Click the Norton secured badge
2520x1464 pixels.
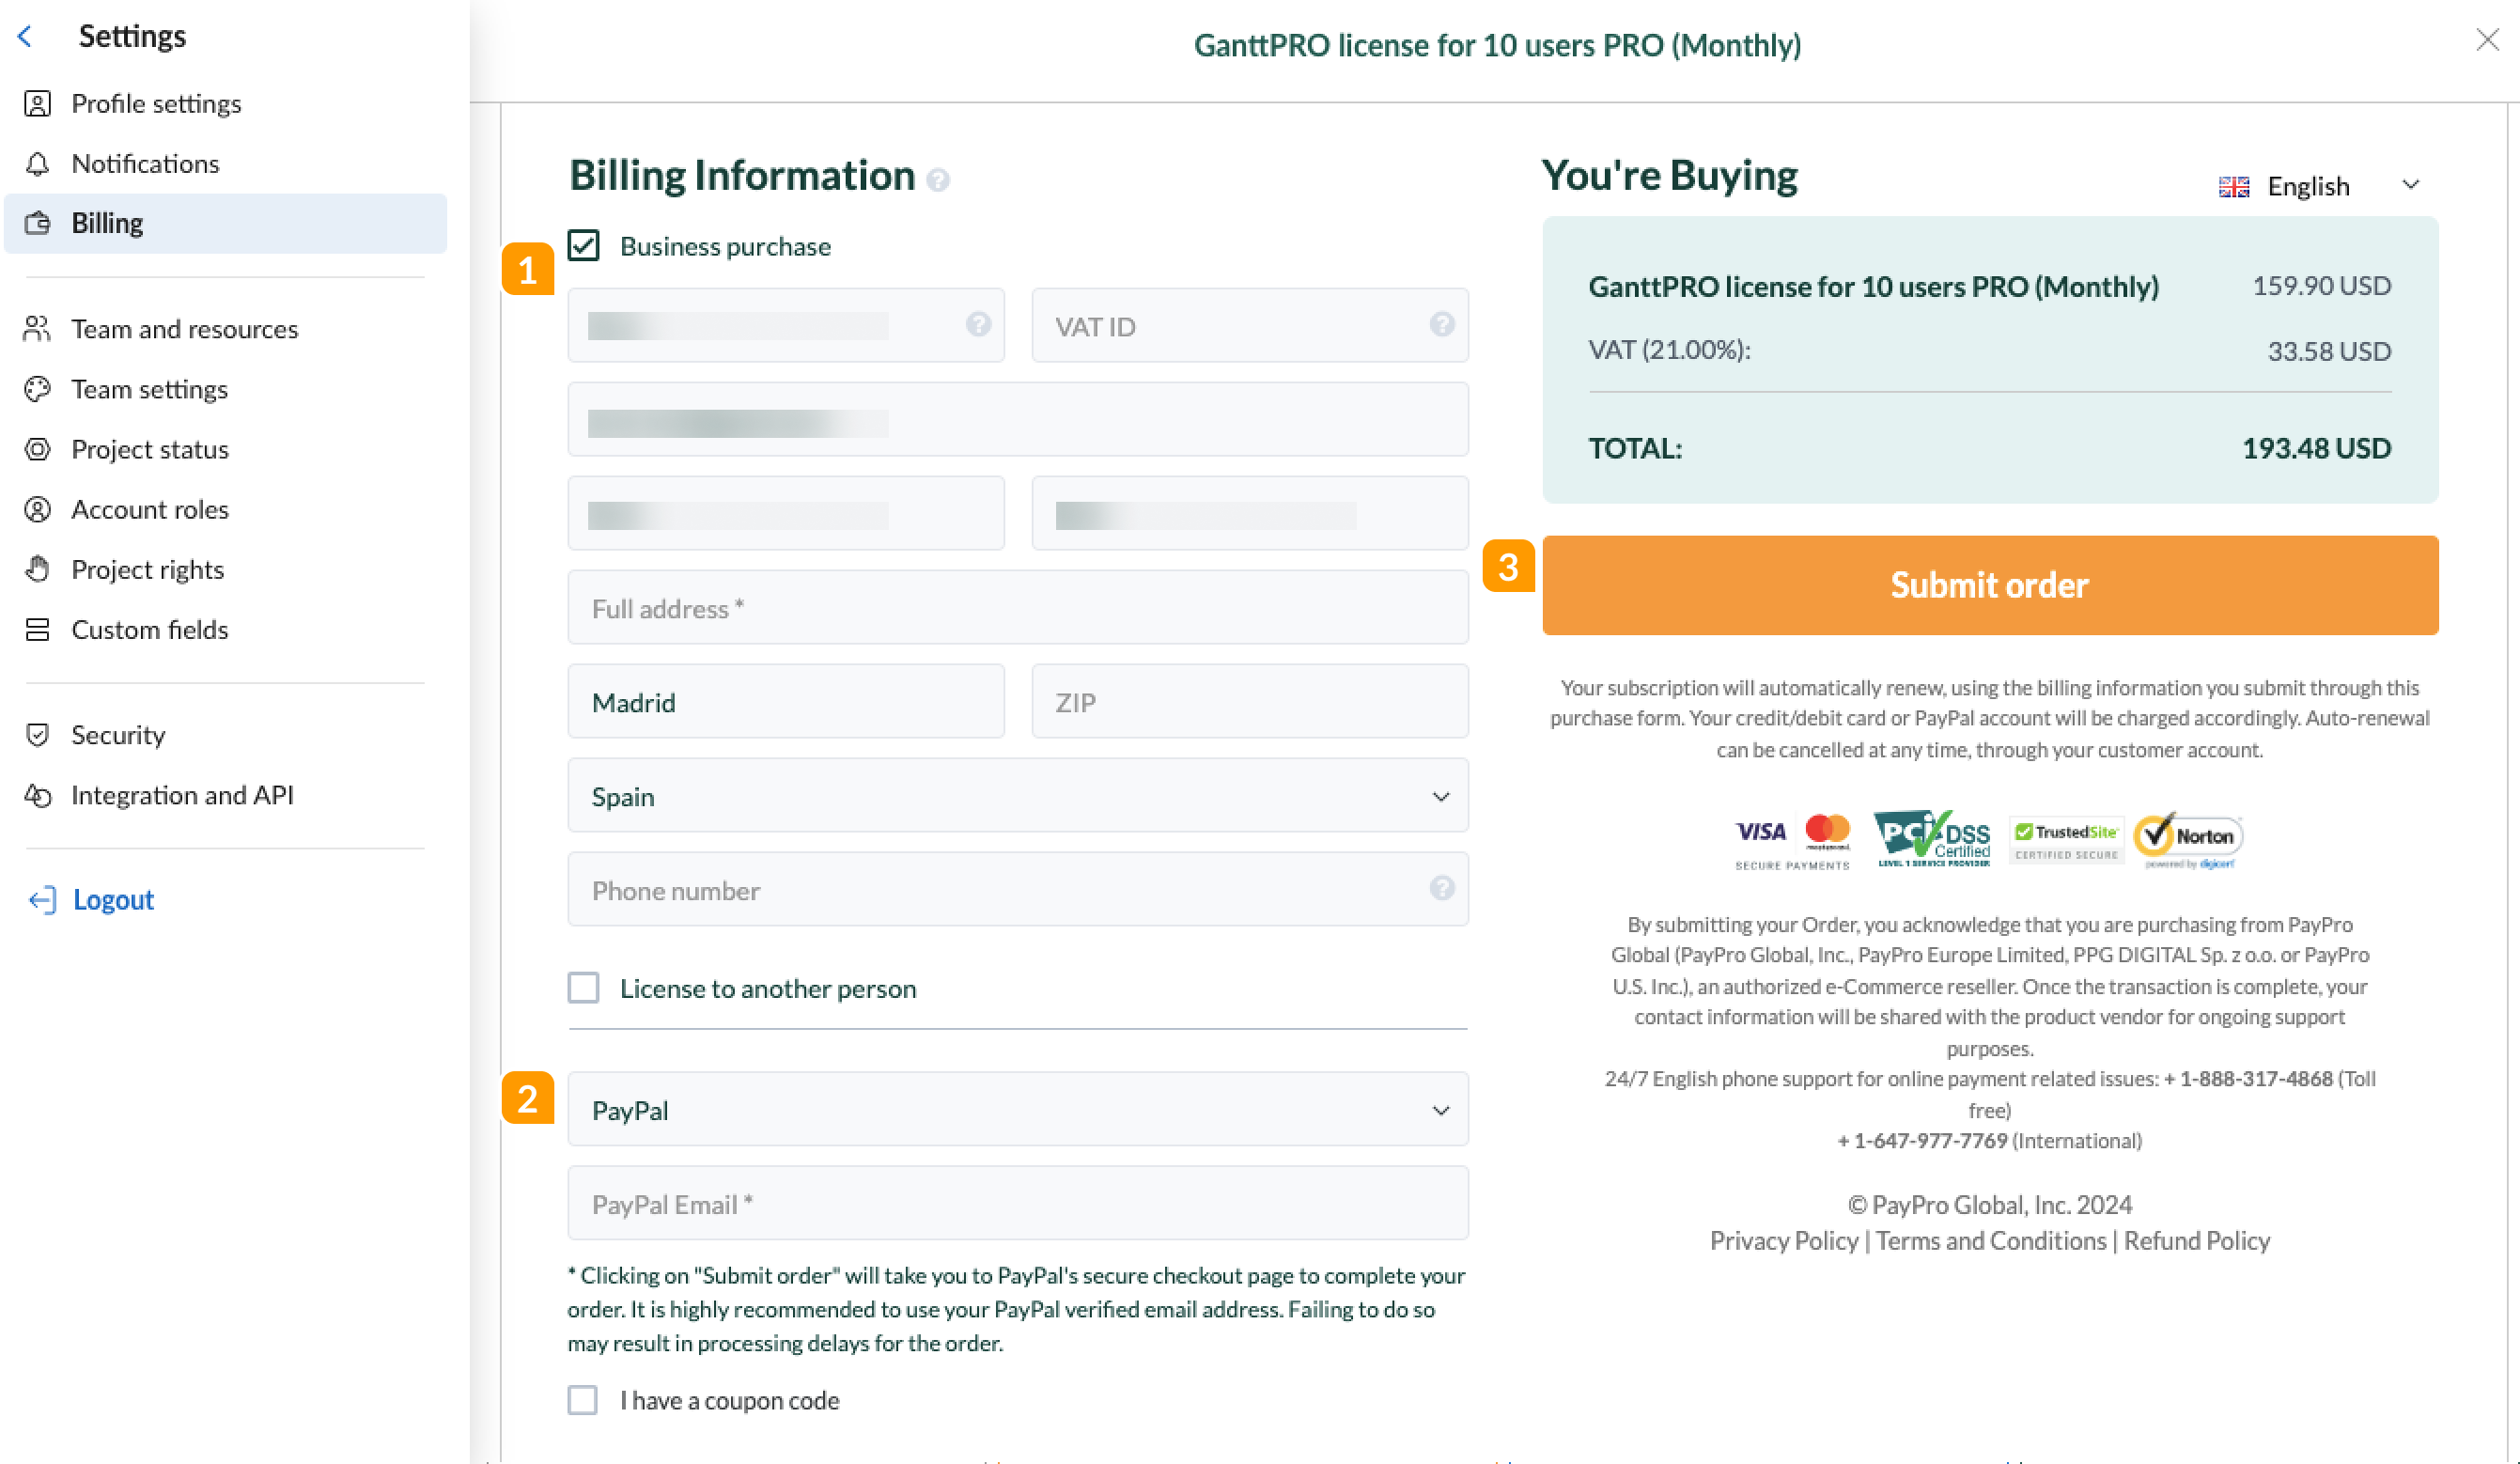pos(2188,839)
